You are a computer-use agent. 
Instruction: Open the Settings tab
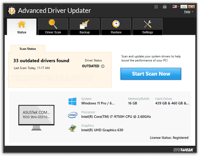148,27
